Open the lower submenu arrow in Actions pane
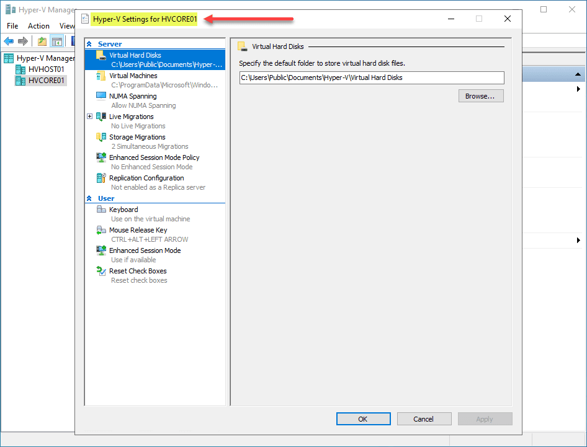This screenshot has width=587, height=447. pos(578,240)
